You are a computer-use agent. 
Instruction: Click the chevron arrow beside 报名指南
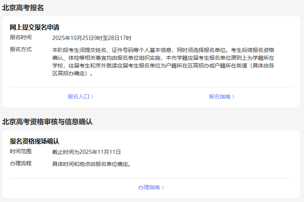point(233,97)
